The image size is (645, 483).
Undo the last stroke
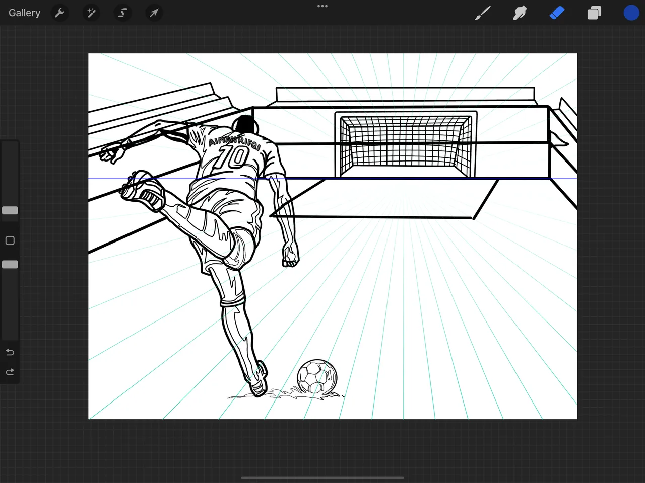coord(10,352)
